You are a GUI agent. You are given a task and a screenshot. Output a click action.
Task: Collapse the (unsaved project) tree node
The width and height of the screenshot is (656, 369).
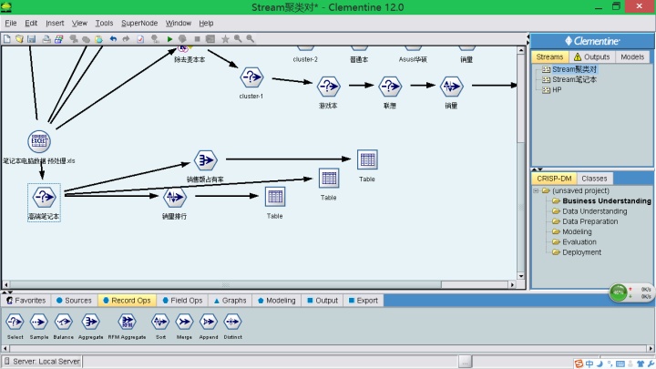point(536,190)
